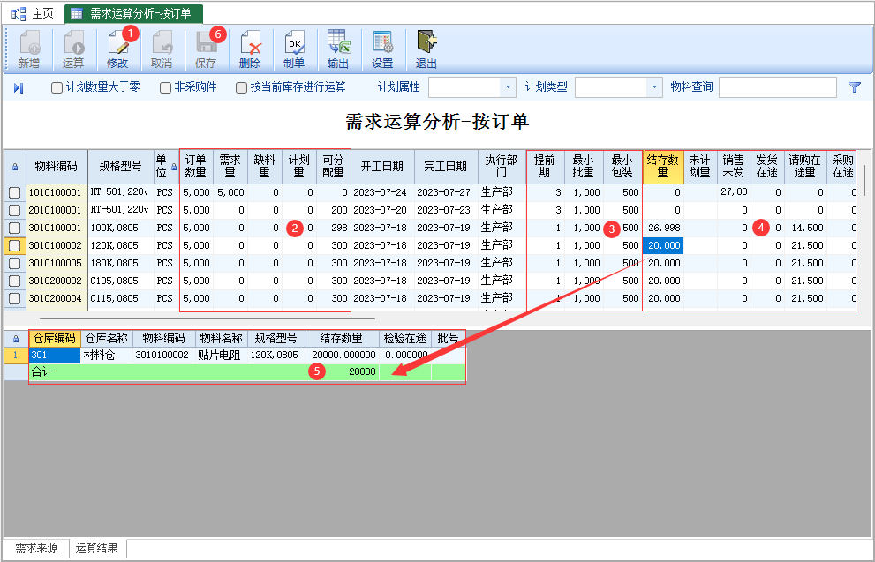Click the 仓库编码 column header
Viewport: 875px width, 562px height.
[x=55, y=339]
